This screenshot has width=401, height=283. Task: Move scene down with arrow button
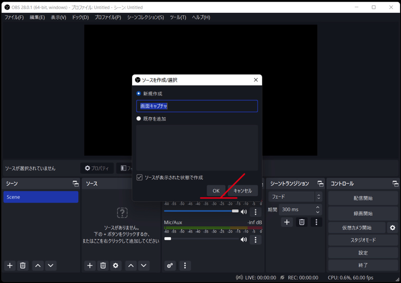50,266
